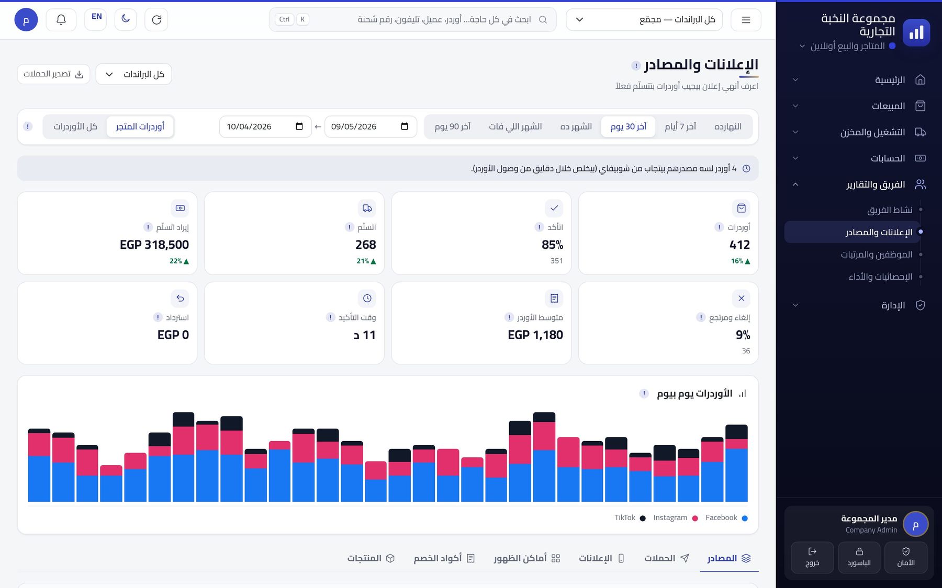Image resolution: width=942 pixels, height=588 pixels.
Task: Expand التشغيل والمخزن sidebar section
Action: pos(859,132)
